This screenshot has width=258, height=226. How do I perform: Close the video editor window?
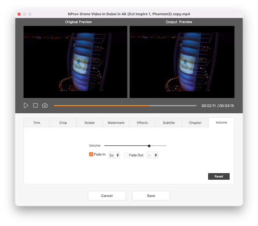click(18, 14)
